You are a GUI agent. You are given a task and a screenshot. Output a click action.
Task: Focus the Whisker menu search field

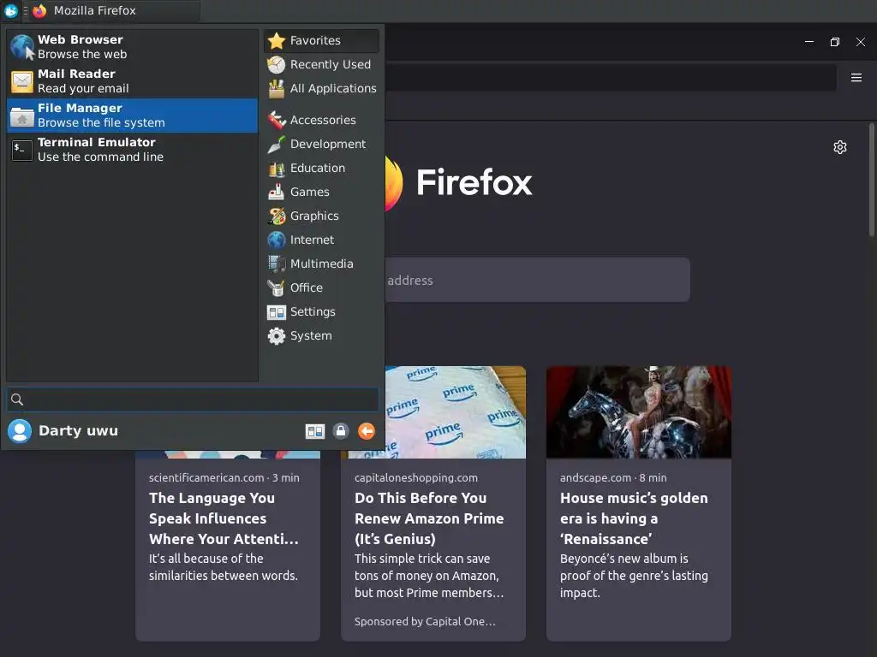pyautogui.click(x=193, y=400)
